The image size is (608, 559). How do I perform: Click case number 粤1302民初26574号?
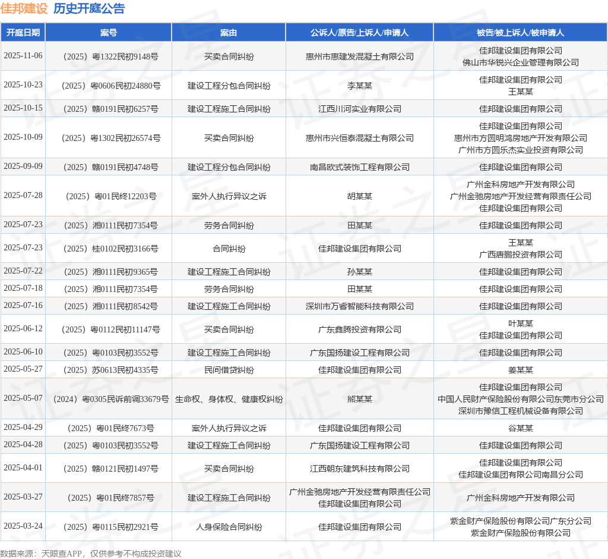[x=110, y=138]
